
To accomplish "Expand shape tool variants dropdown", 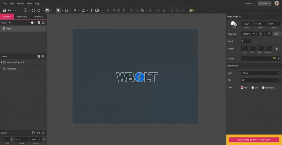I will pyautogui.click(x=71, y=10).
